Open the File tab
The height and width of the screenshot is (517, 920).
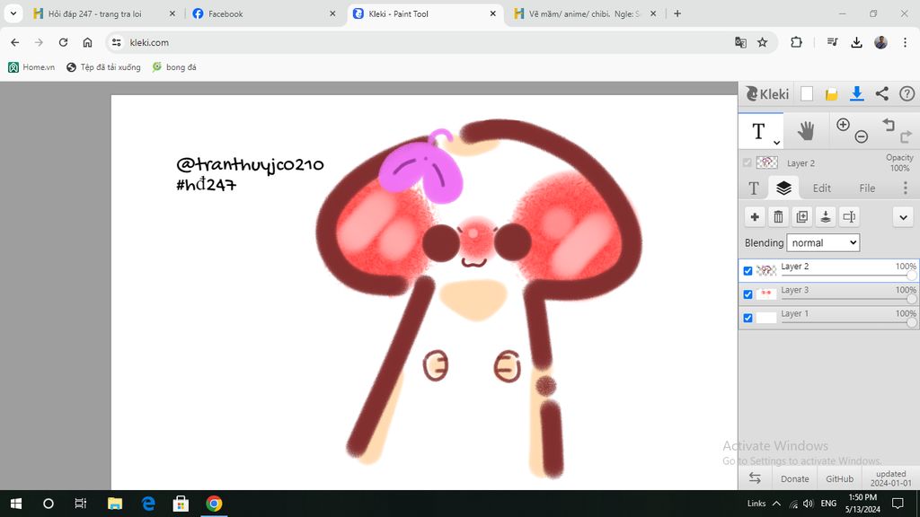(867, 188)
